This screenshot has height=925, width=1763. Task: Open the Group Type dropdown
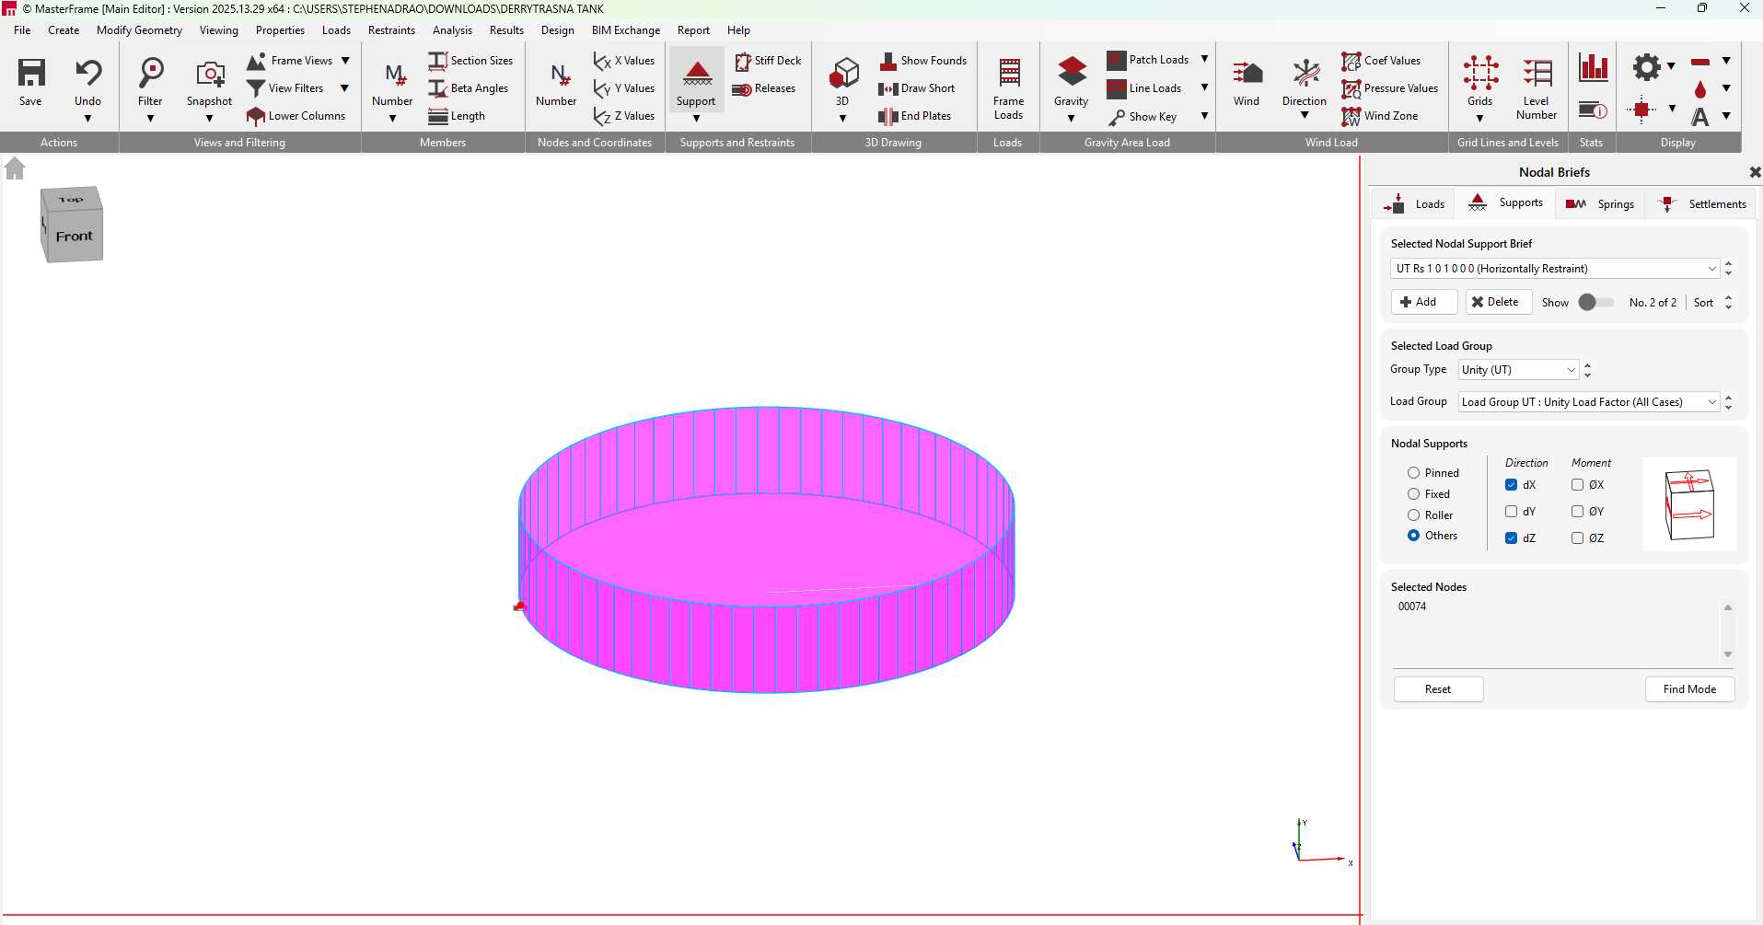click(x=1571, y=370)
